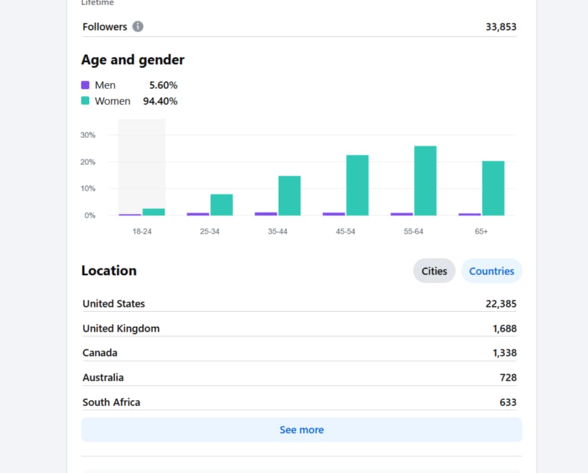Click the women bar for 35-44
This screenshot has height=473, width=588.
[289, 195]
